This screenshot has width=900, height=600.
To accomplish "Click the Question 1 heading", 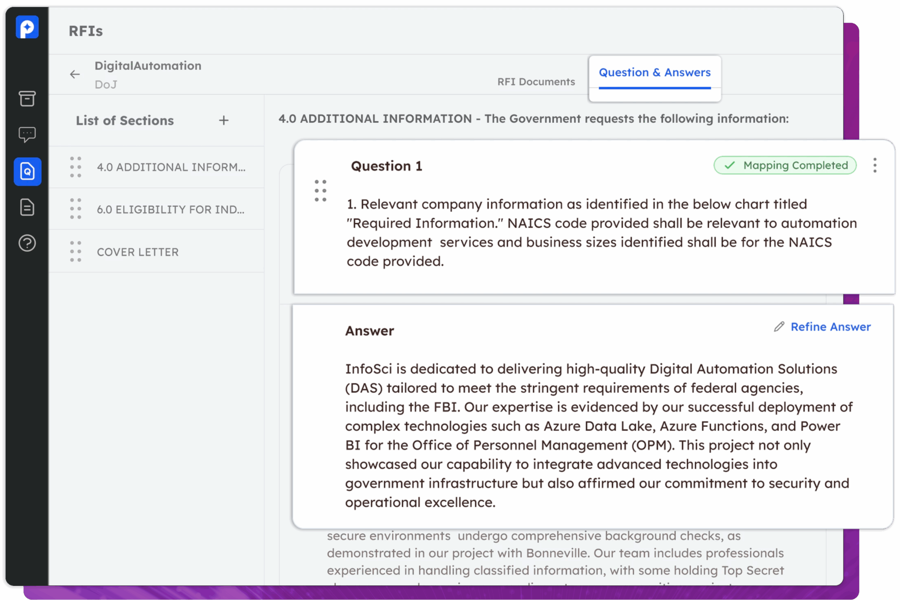I will pos(386,166).
